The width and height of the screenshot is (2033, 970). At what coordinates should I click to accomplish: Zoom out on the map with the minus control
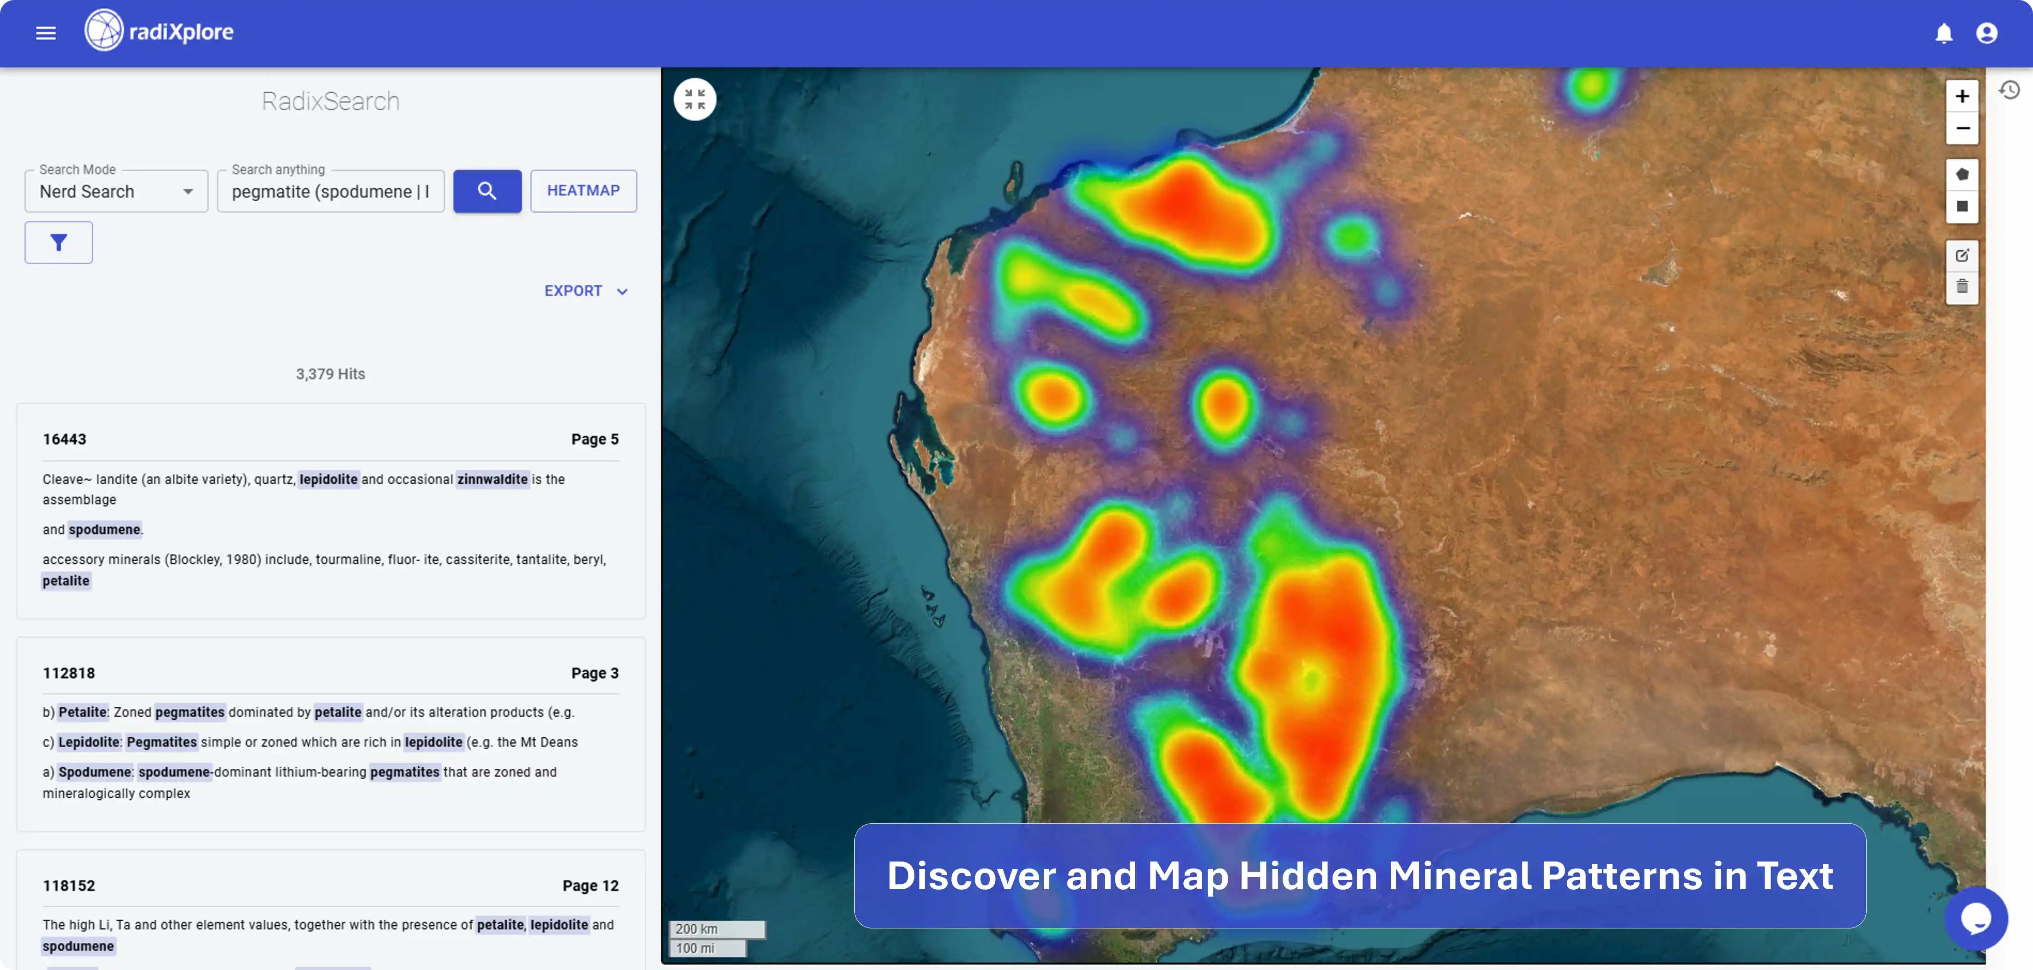(x=1963, y=128)
